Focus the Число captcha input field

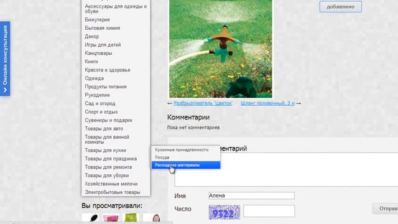coord(269,211)
